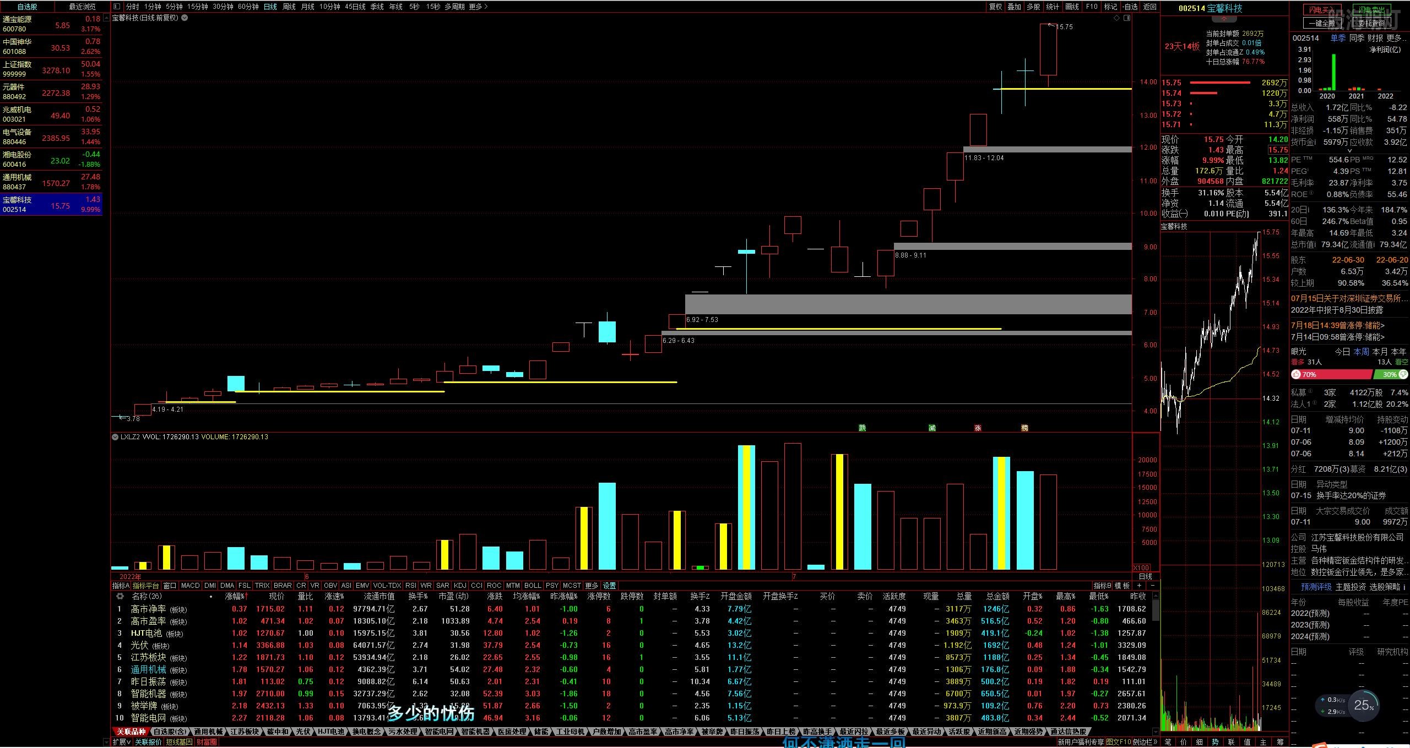Select the KDJ indicator tab
Image resolution: width=1410 pixels, height=748 pixels.
tap(460, 586)
